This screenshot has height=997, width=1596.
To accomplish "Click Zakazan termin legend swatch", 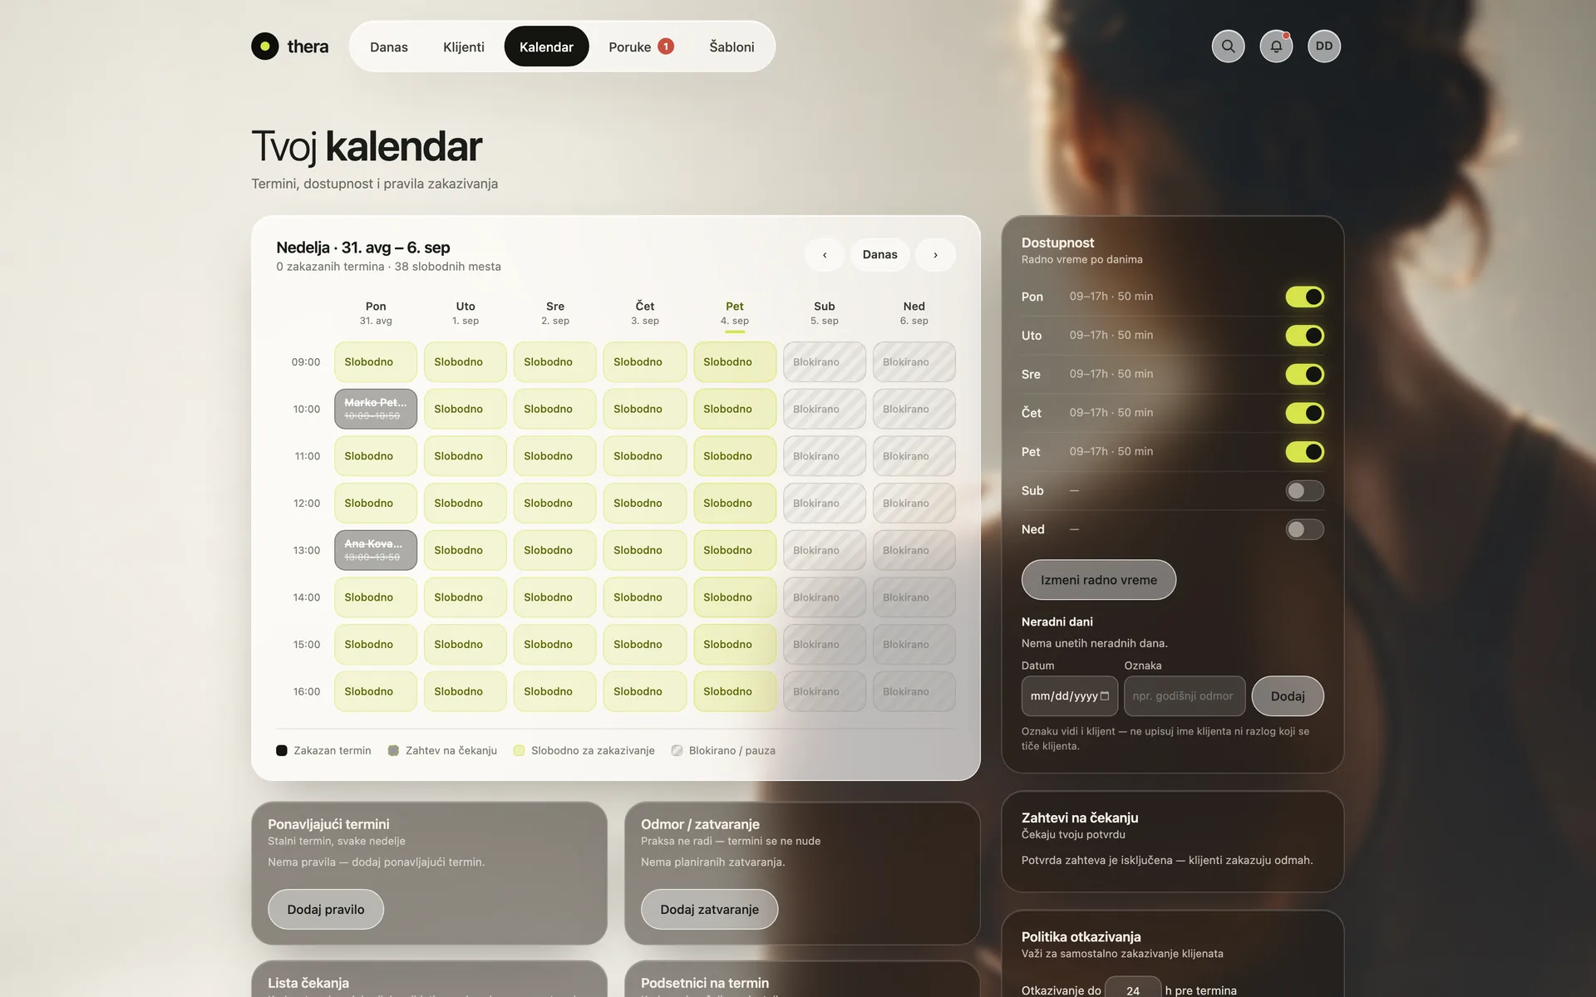I will 282,750.
